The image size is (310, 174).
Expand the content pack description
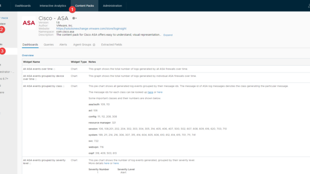coord(168,35)
